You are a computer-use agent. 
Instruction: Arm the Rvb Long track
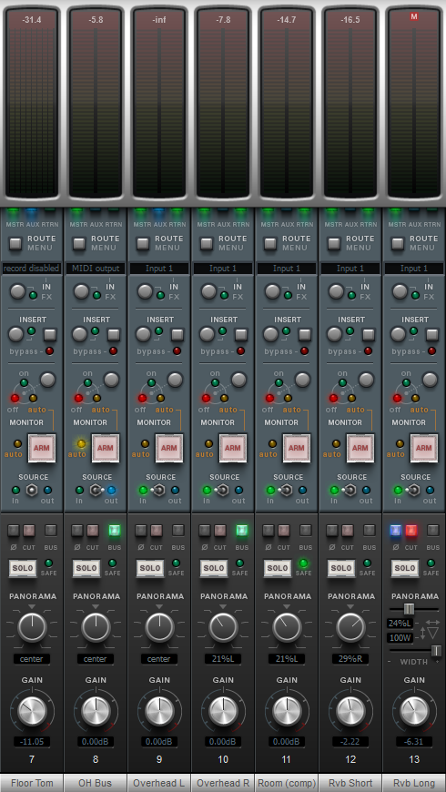coord(424,448)
